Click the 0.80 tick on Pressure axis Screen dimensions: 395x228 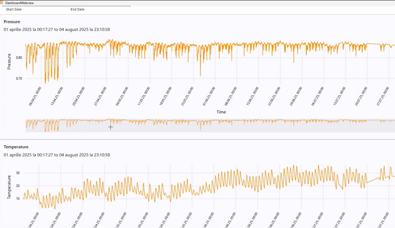pyautogui.click(x=19, y=58)
